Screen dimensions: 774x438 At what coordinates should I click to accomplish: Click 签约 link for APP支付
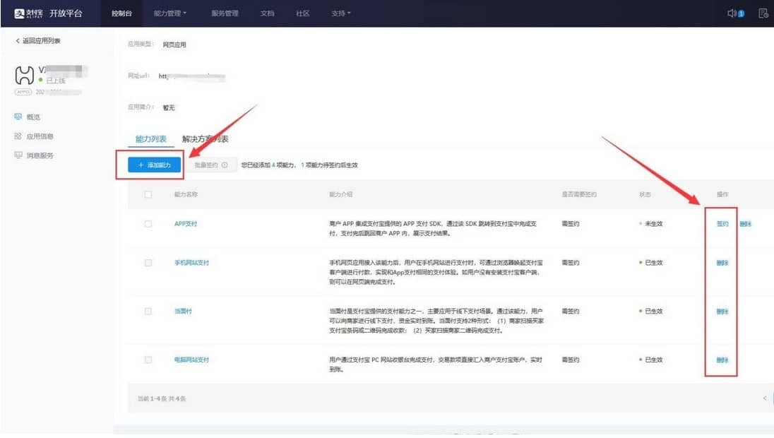(722, 224)
